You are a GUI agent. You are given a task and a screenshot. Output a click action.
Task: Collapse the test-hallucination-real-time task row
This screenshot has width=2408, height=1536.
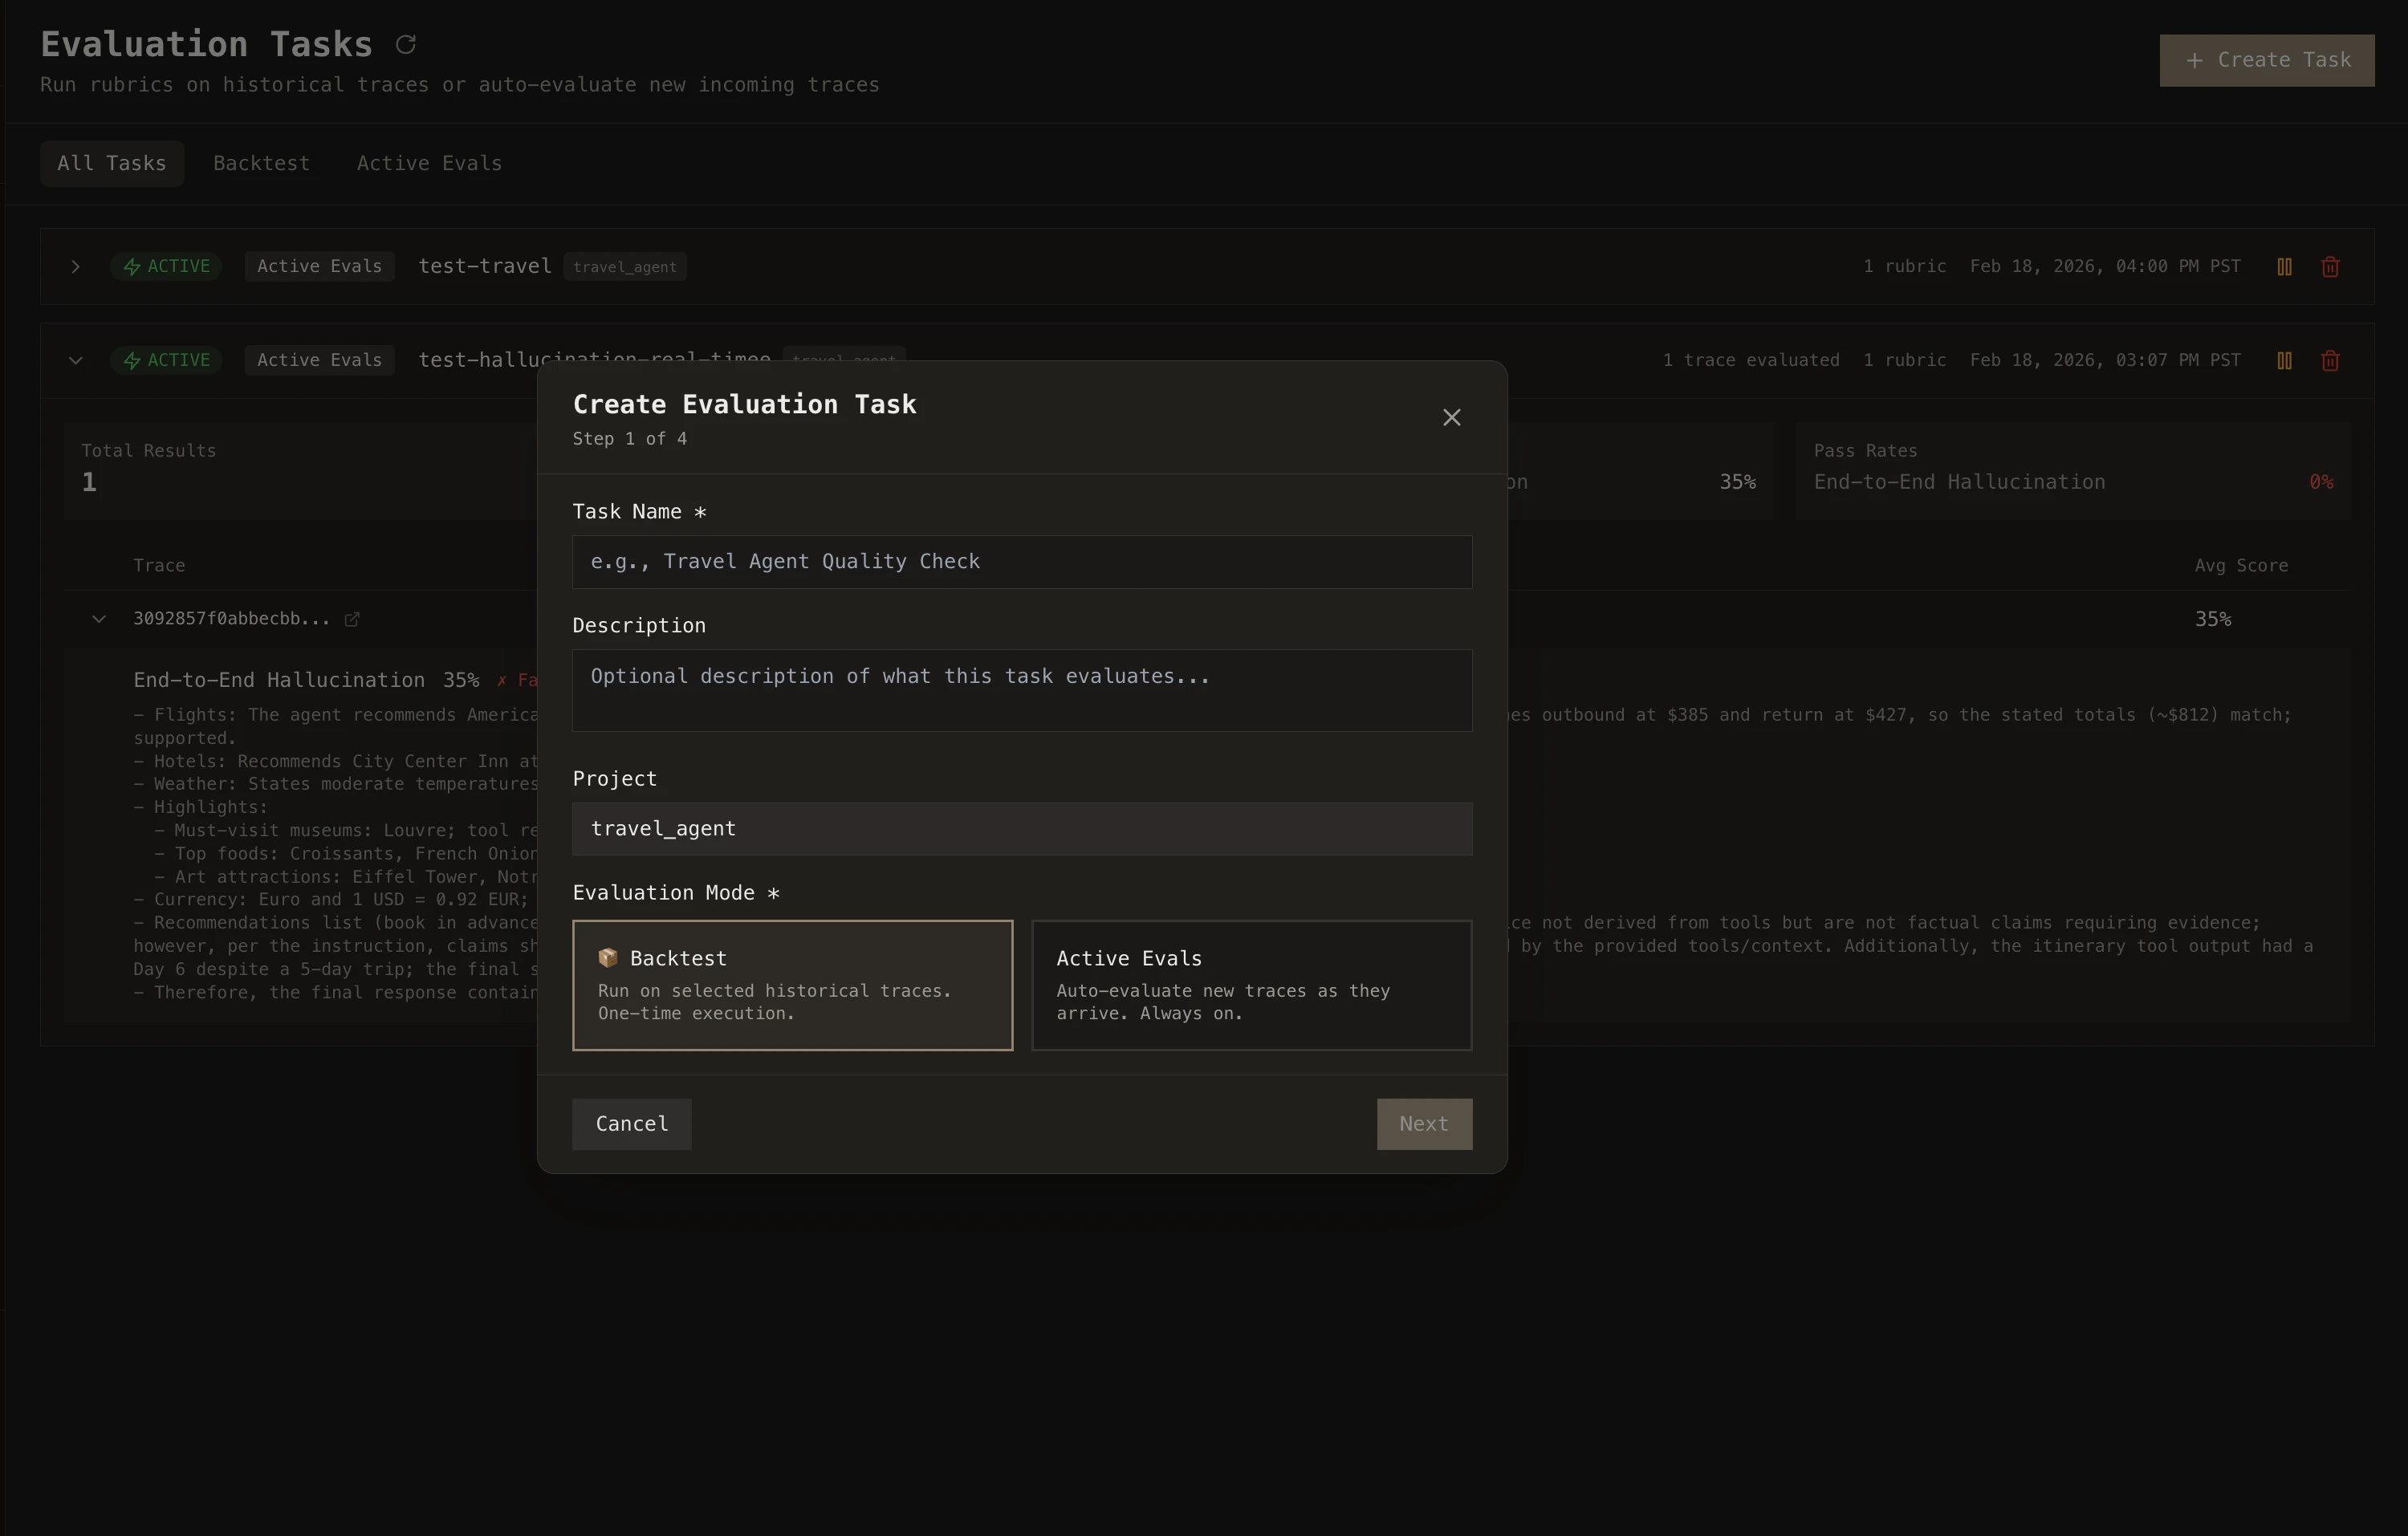(75, 361)
